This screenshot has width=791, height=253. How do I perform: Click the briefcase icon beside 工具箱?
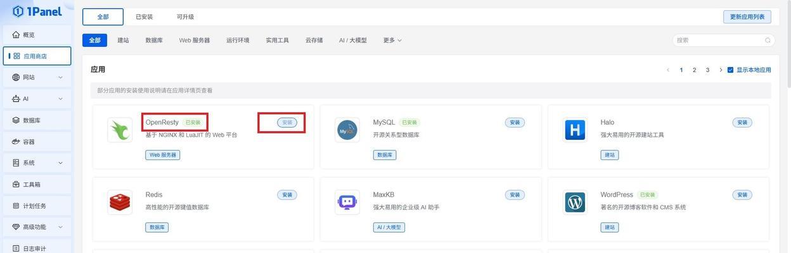pos(16,184)
